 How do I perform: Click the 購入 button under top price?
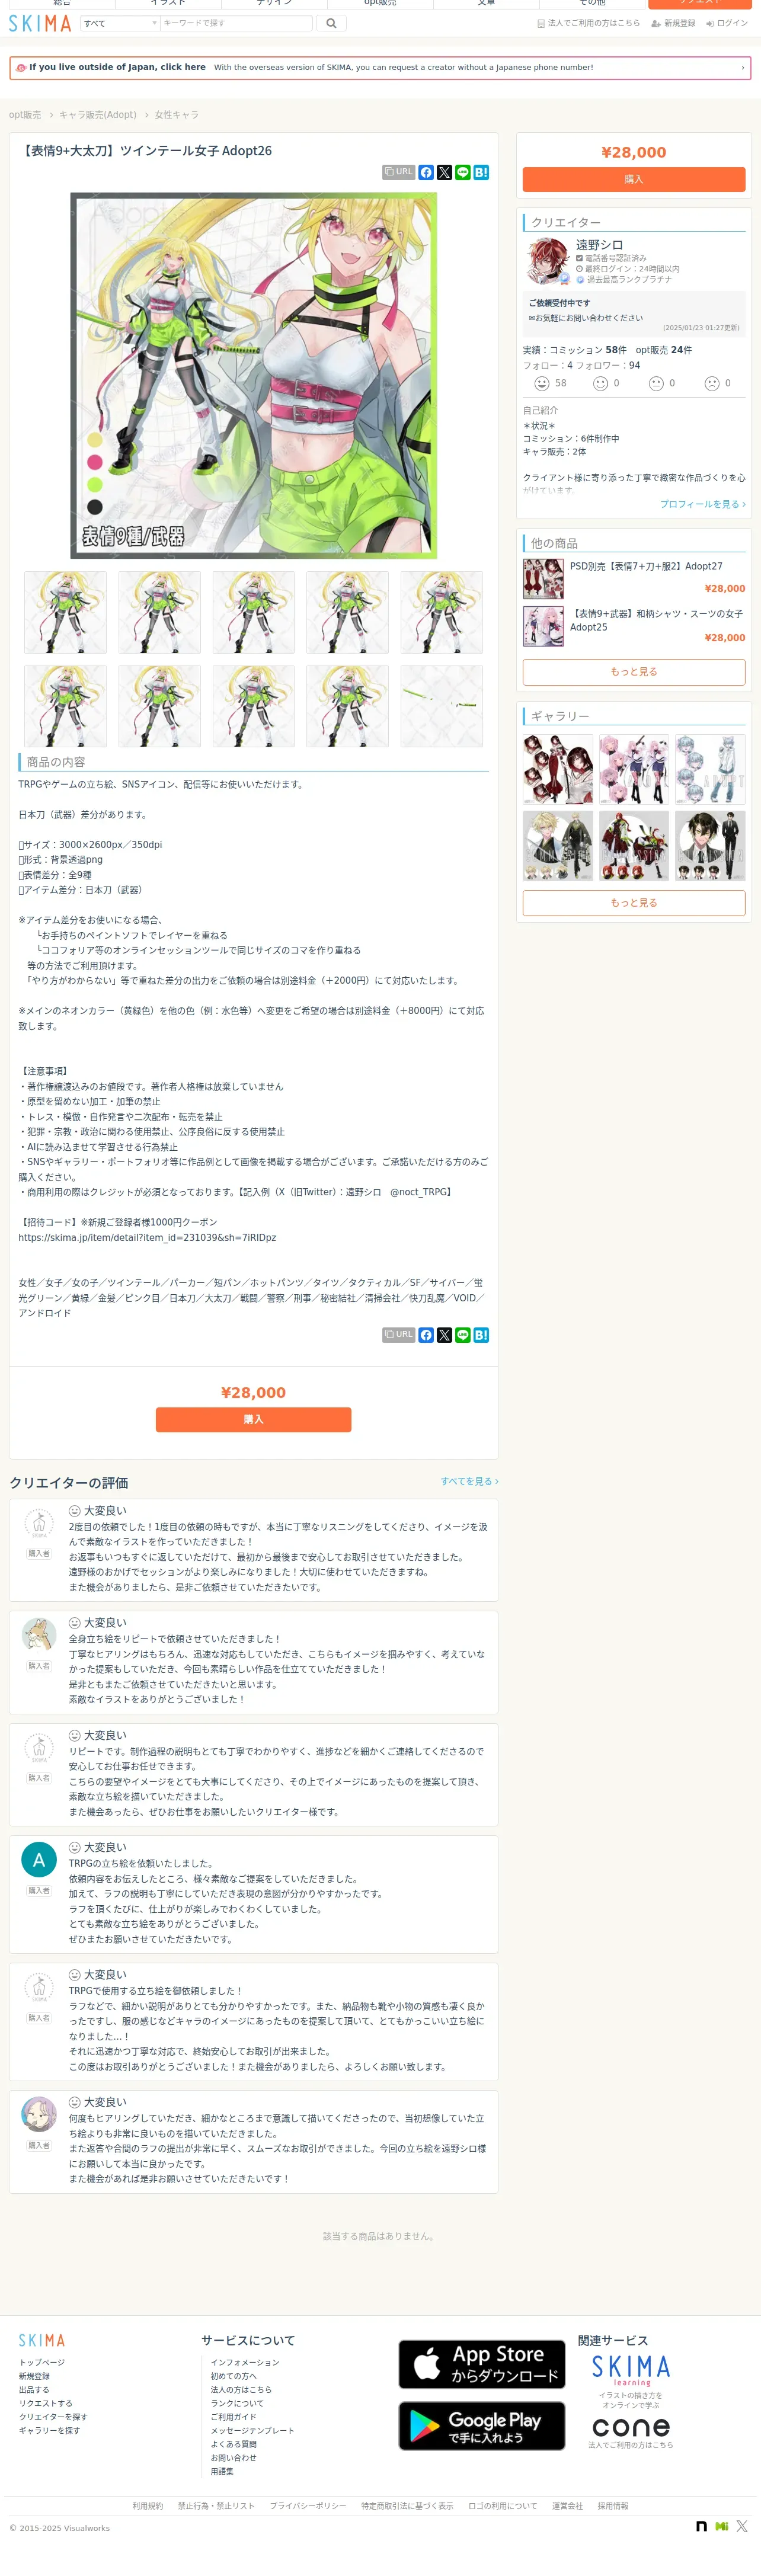(x=633, y=179)
